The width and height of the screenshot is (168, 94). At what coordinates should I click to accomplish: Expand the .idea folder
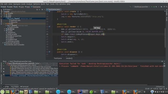5,15
